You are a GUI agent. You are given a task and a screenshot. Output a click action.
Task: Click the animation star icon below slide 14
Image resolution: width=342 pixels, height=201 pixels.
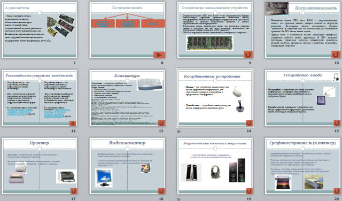178,131
